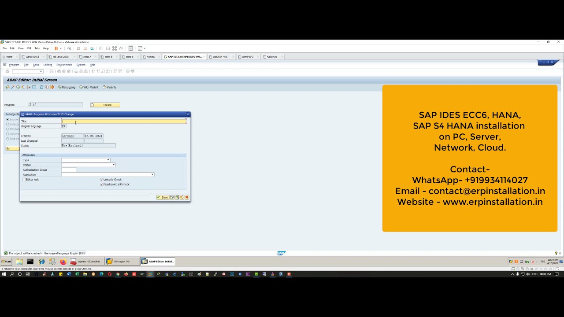
Task: Click into the Title input field
Action: [x=124, y=121]
